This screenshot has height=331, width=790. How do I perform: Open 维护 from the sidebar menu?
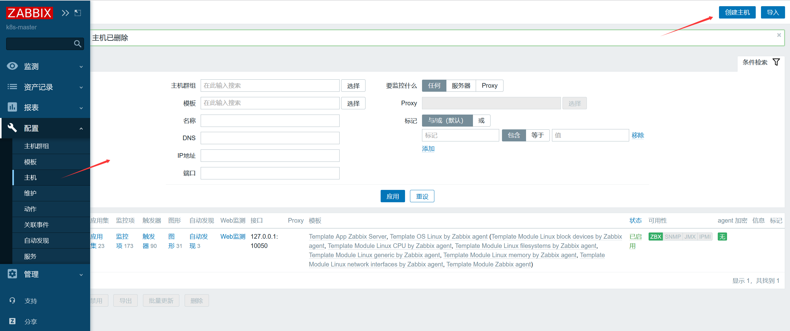tap(30, 193)
